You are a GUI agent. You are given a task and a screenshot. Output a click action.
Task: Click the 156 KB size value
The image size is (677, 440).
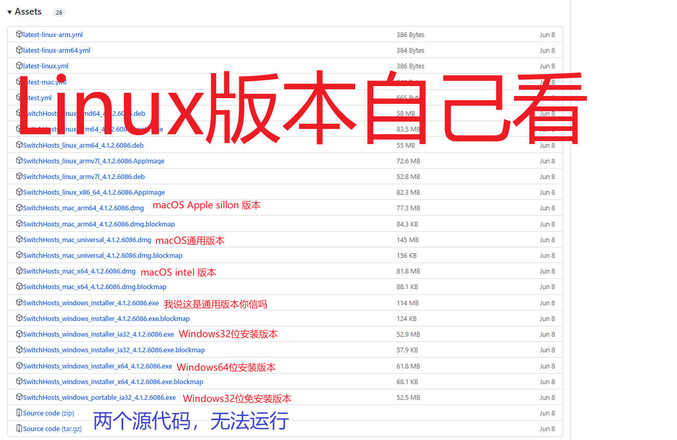(x=406, y=256)
